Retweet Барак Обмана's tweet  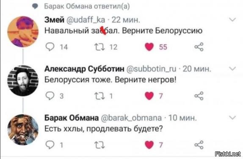click(99, 145)
